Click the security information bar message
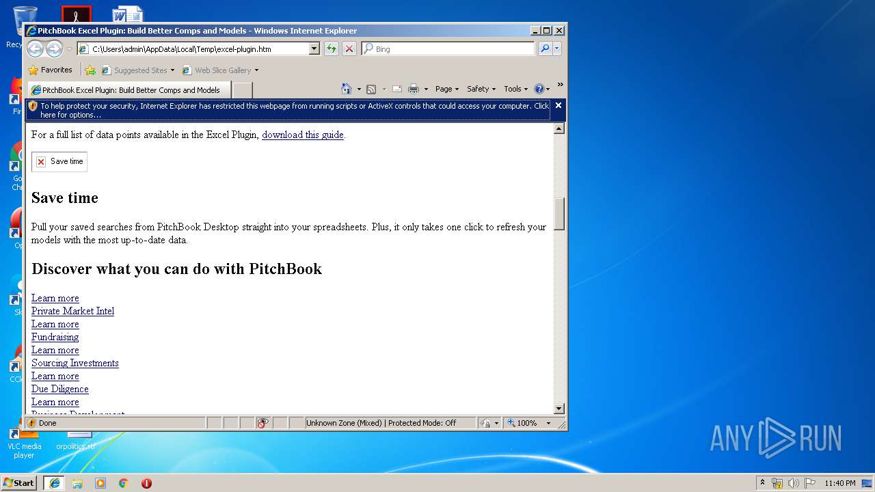 295,110
